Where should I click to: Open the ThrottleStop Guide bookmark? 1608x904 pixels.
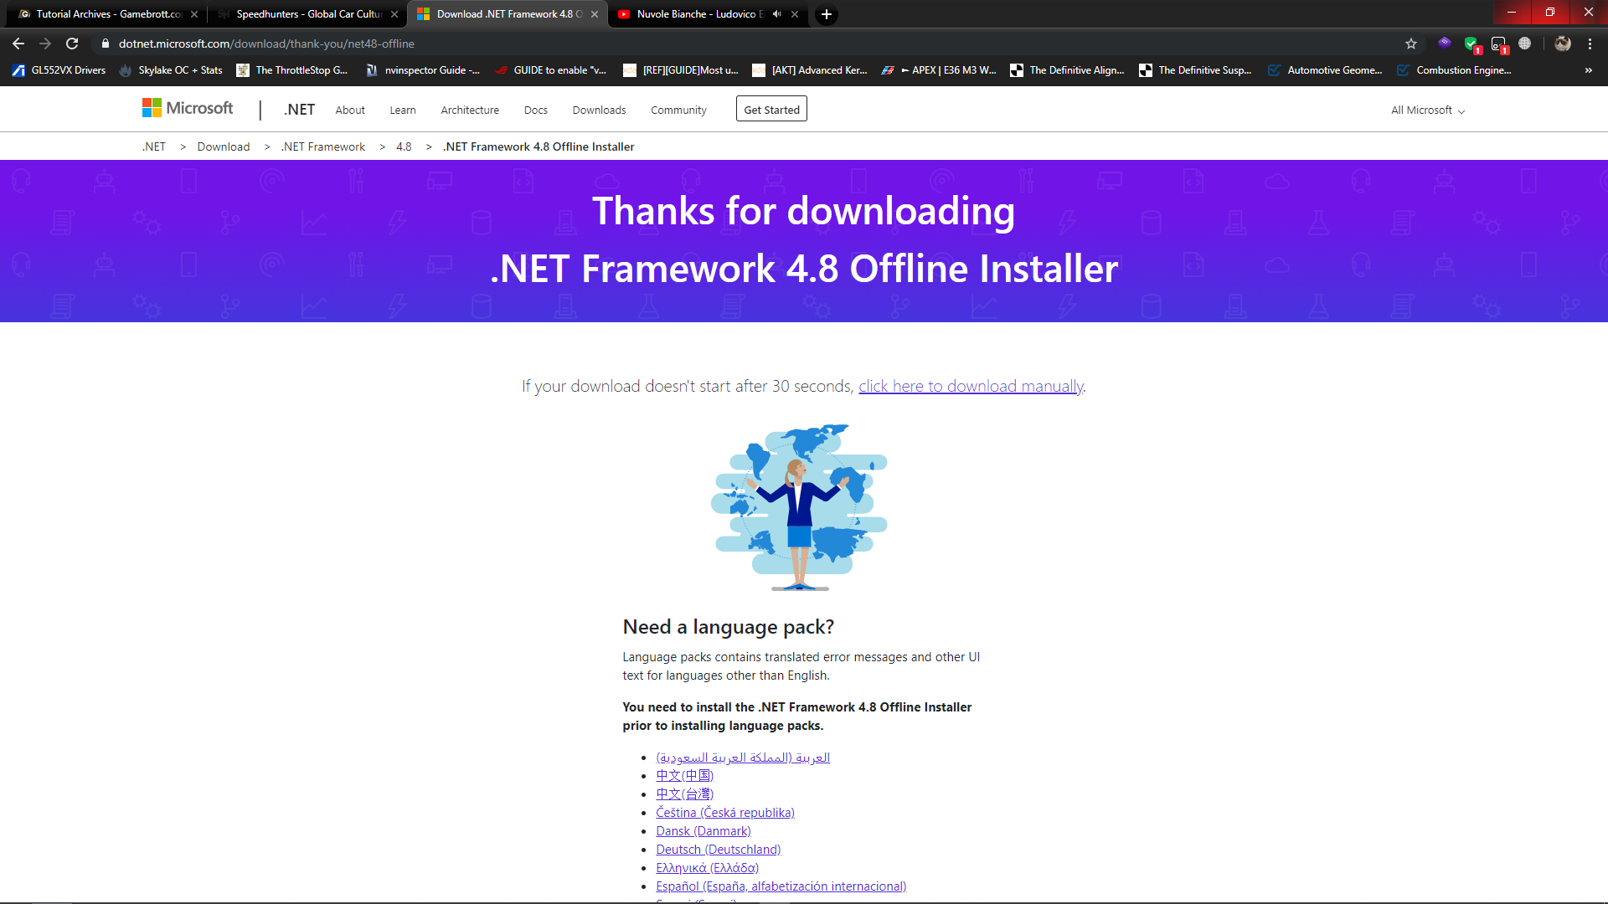292,70
